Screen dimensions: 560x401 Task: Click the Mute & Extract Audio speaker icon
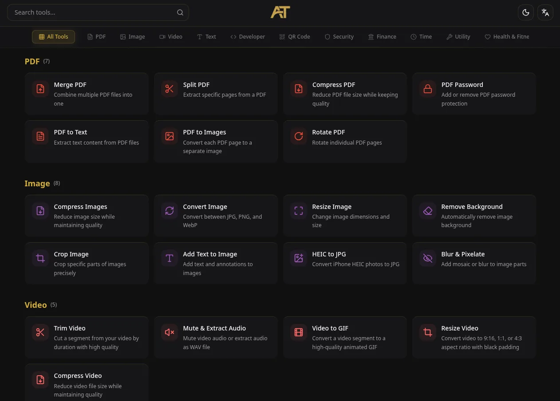pyautogui.click(x=170, y=332)
